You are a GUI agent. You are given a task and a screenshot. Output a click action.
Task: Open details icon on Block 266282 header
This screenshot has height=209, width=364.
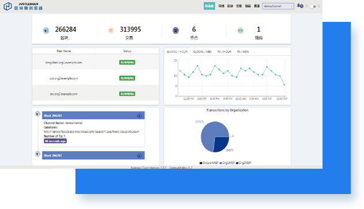139,156
